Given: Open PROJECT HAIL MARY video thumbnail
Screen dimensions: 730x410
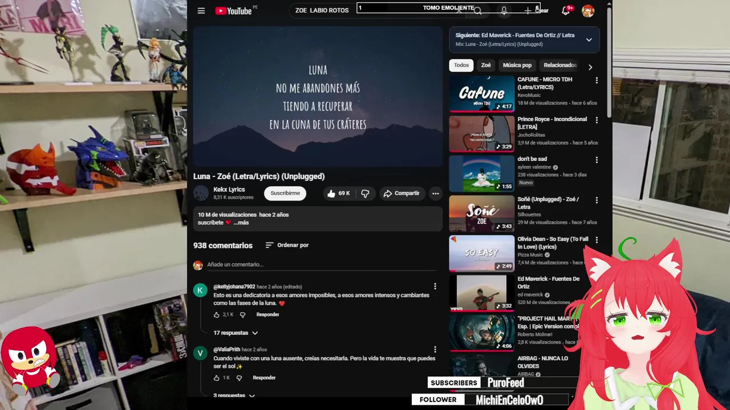Looking at the screenshot, I should click(481, 333).
